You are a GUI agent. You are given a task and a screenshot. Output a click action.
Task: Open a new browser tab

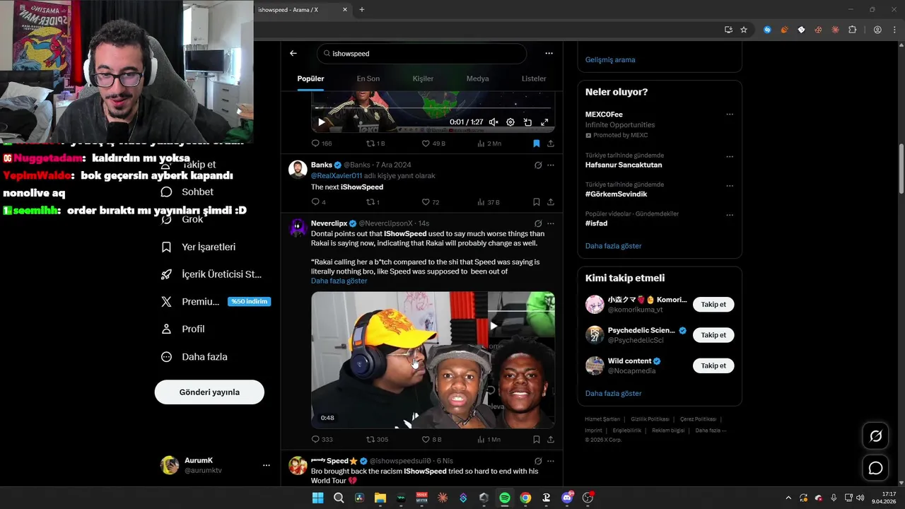[x=362, y=10]
